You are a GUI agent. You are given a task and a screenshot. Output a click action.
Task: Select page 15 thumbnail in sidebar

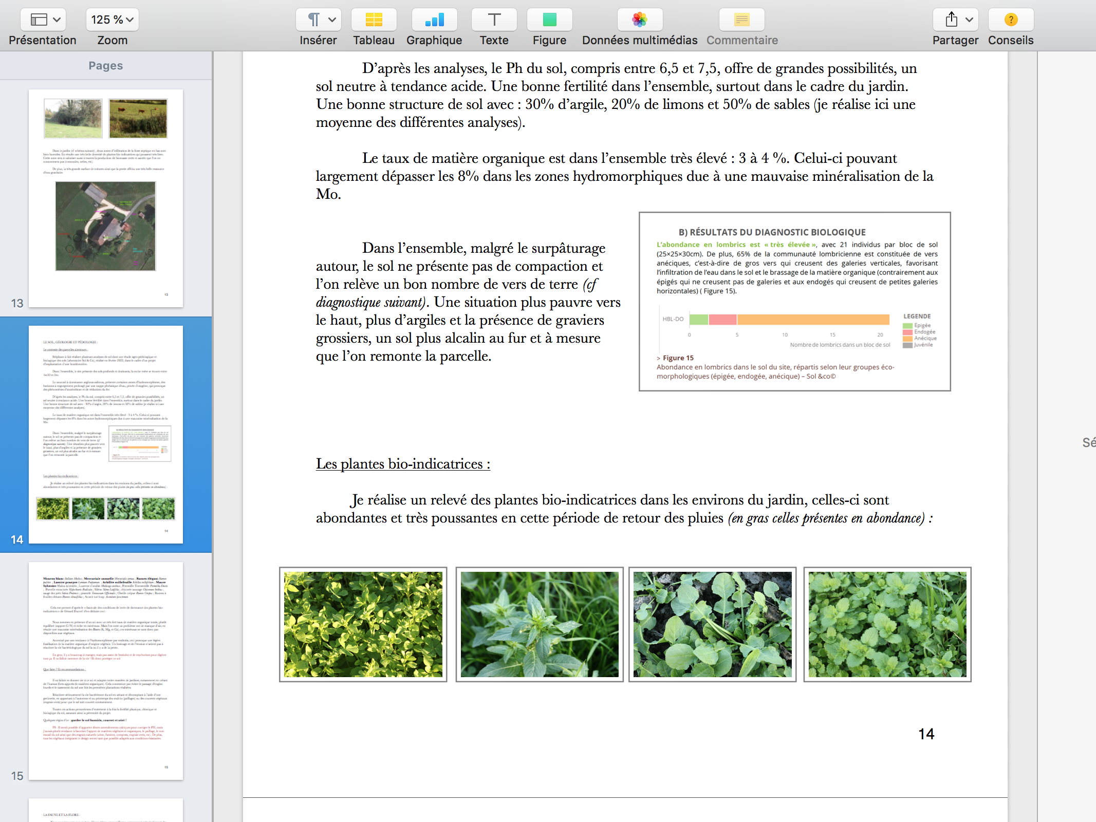pyautogui.click(x=106, y=671)
